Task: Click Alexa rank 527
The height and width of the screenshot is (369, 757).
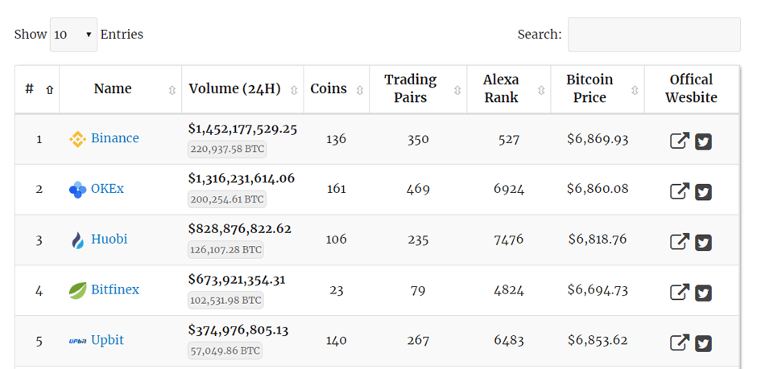Action: [509, 140]
